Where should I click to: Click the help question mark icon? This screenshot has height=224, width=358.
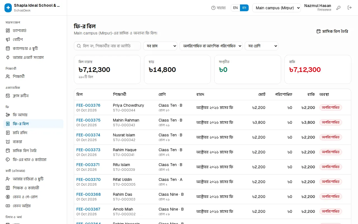point(213,8)
